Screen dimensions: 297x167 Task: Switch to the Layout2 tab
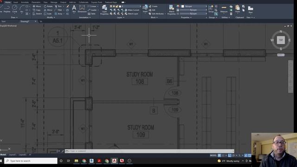[23, 154]
